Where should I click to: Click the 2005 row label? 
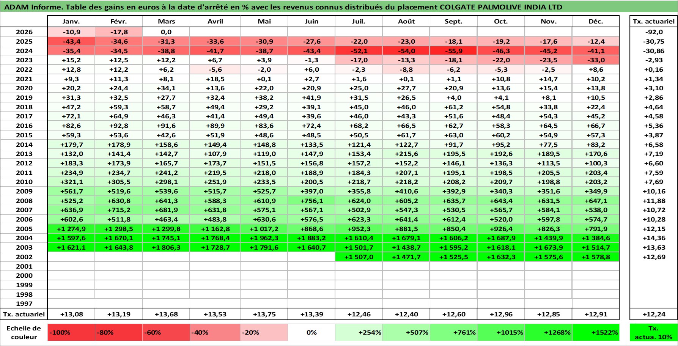point(24,229)
